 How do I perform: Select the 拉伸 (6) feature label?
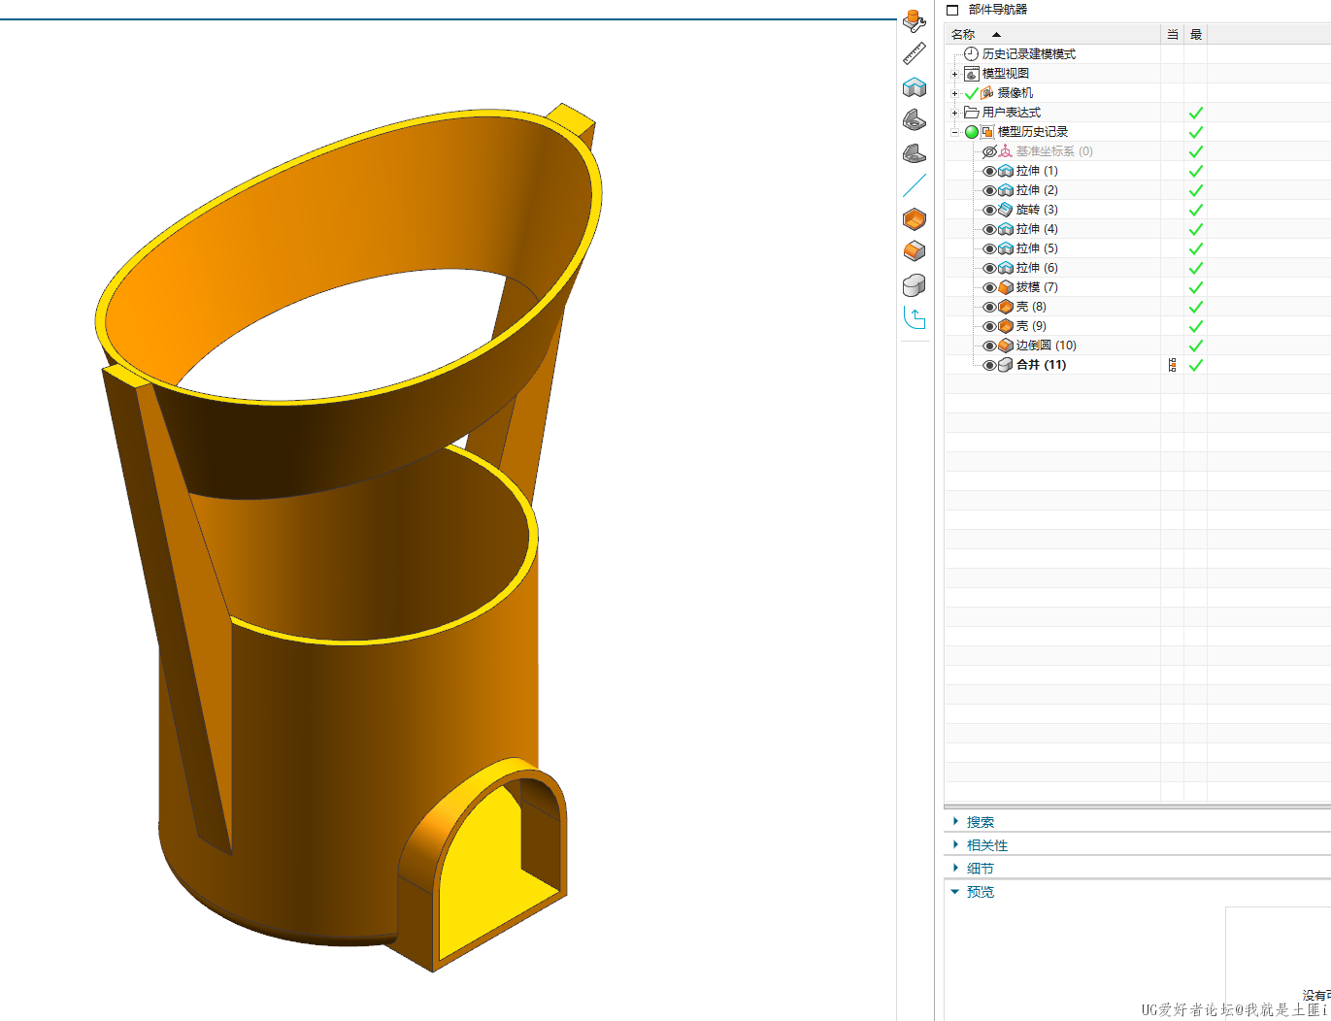(x=1037, y=268)
